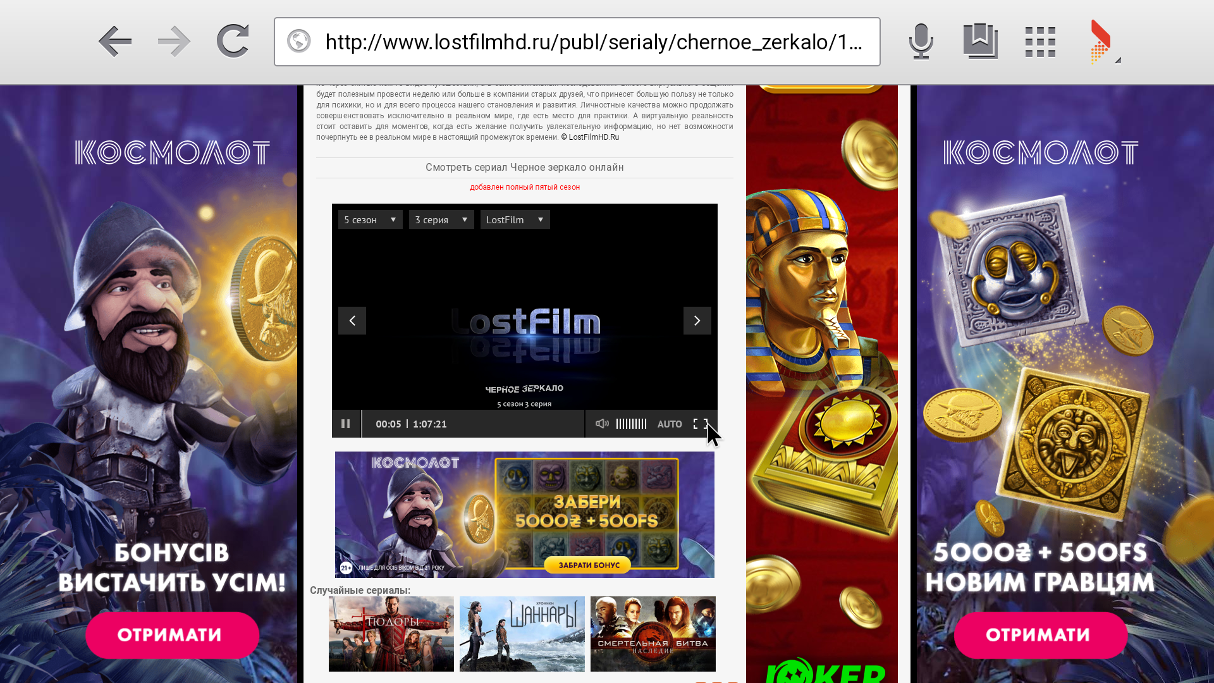Open the 3 серия episode dropdown
This screenshot has height=683, width=1214.
[441, 219]
